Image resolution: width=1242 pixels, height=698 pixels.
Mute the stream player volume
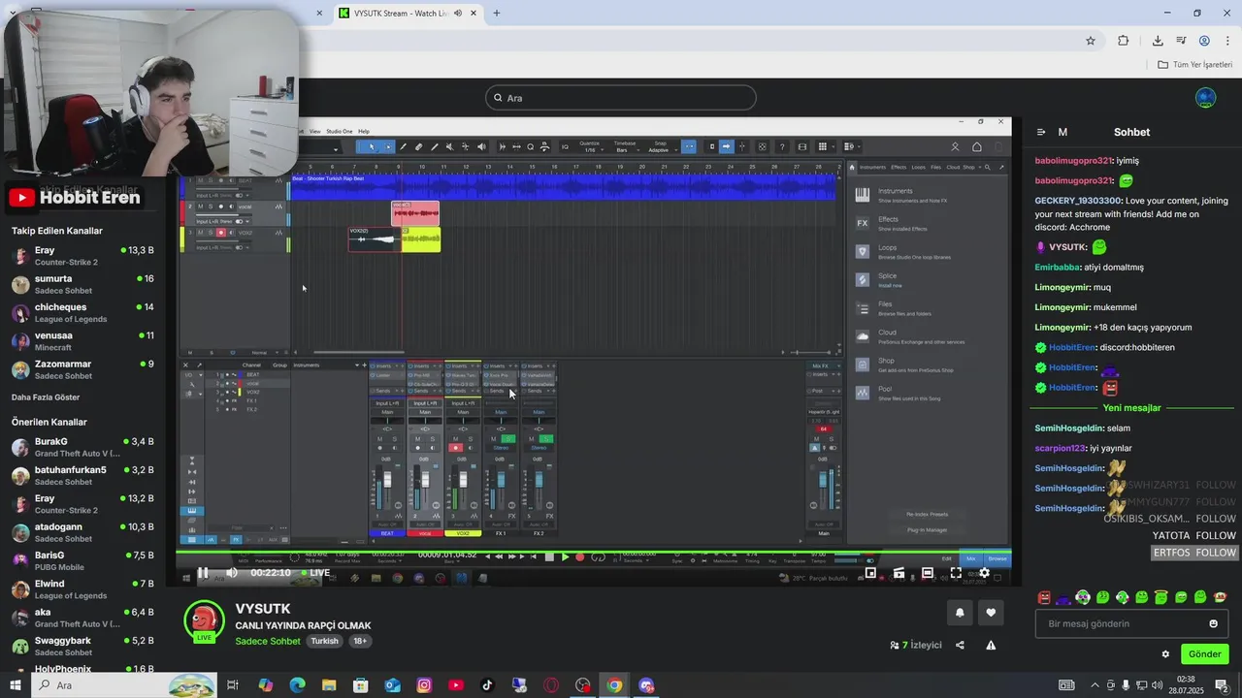coord(232,573)
